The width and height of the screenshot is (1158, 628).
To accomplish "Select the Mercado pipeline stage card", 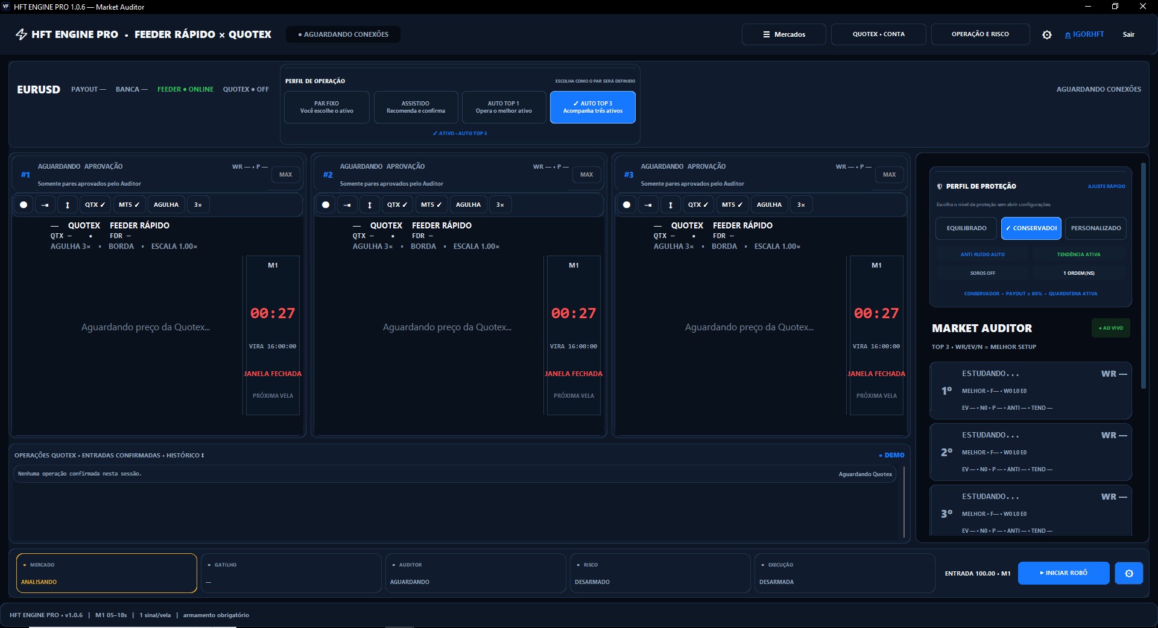I will [107, 573].
